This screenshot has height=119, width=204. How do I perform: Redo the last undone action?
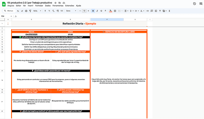22,11
